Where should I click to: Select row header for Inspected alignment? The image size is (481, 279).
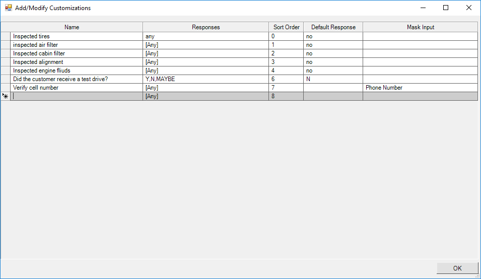coord(6,62)
